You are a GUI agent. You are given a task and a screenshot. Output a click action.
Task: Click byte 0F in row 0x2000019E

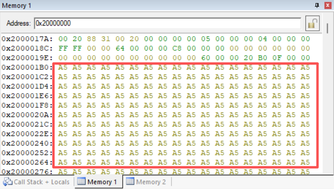click(277, 58)
